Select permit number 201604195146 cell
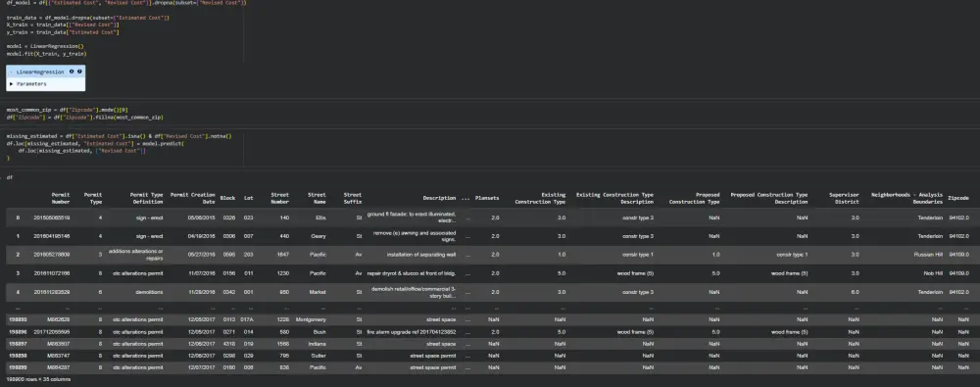The width and height of the screenshot is (980, 387). click(x=52, y=236)
